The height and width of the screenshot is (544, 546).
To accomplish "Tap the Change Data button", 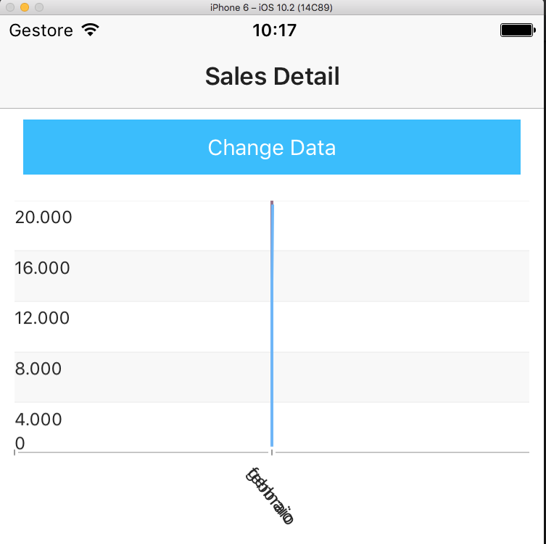I will click(x=272, y=147).
